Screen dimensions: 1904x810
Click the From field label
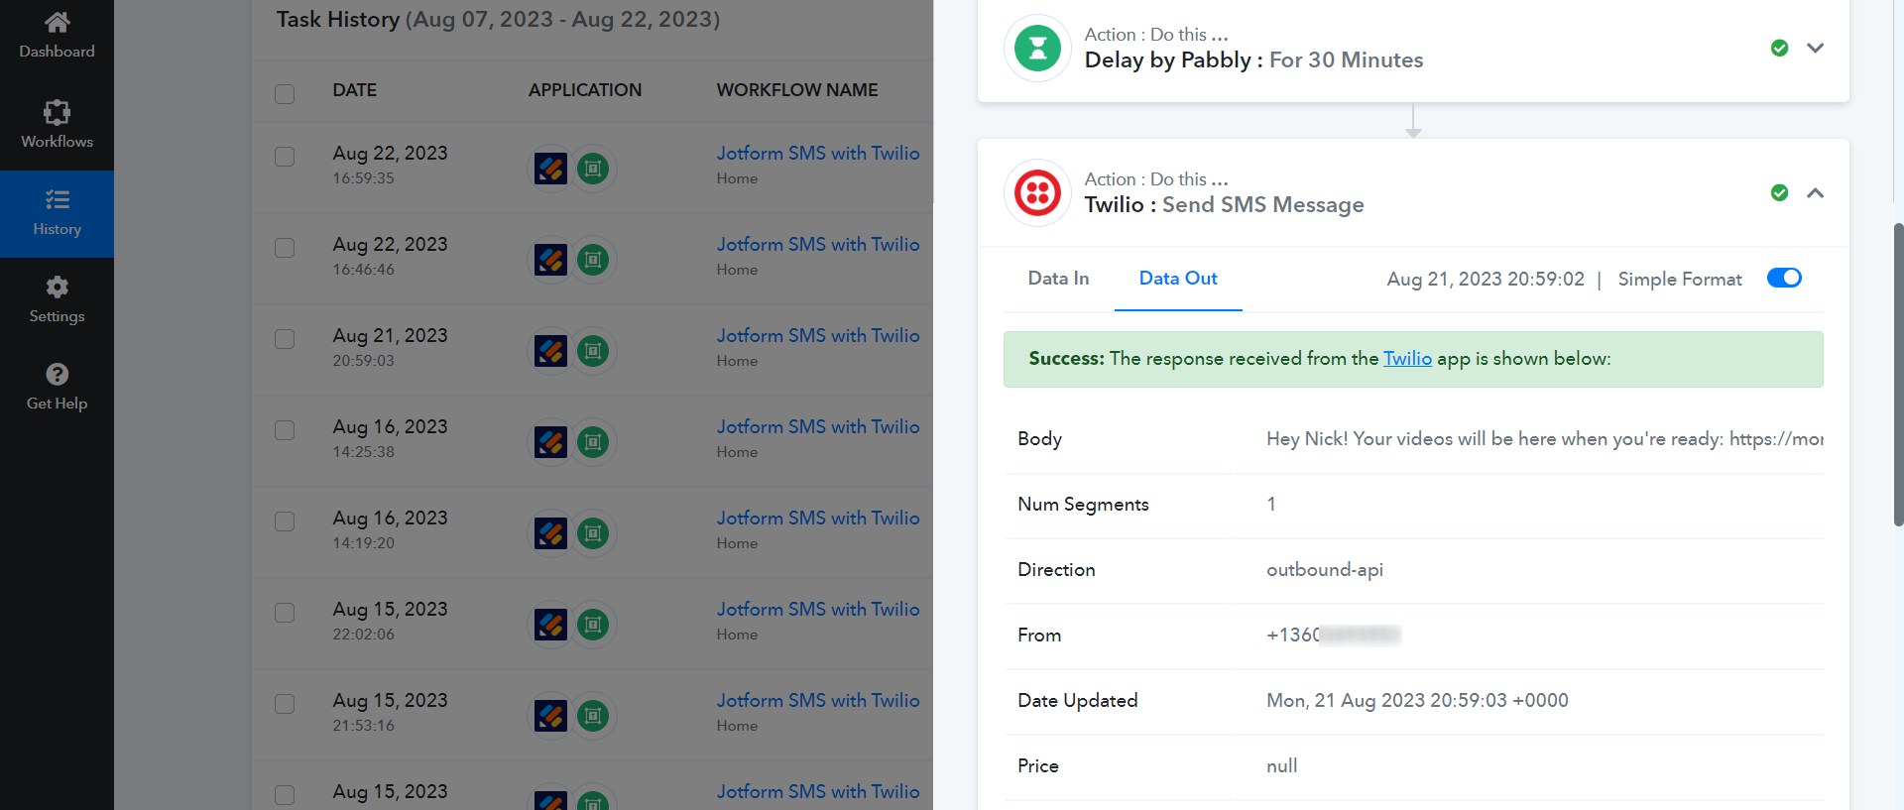pyautogui.click(x=1039, y=635)
